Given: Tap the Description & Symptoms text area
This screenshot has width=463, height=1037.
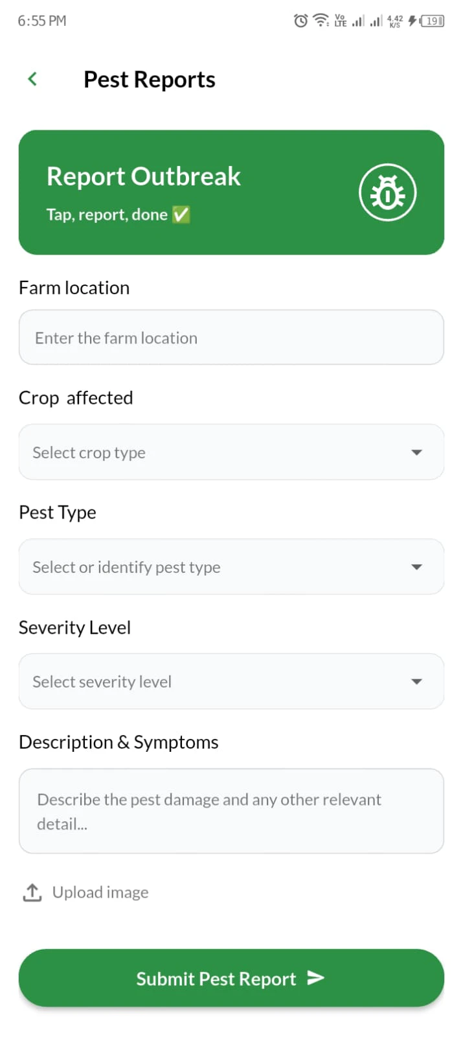Looking at the screenshot, I should pyautogui.click(x=231, y=810).
